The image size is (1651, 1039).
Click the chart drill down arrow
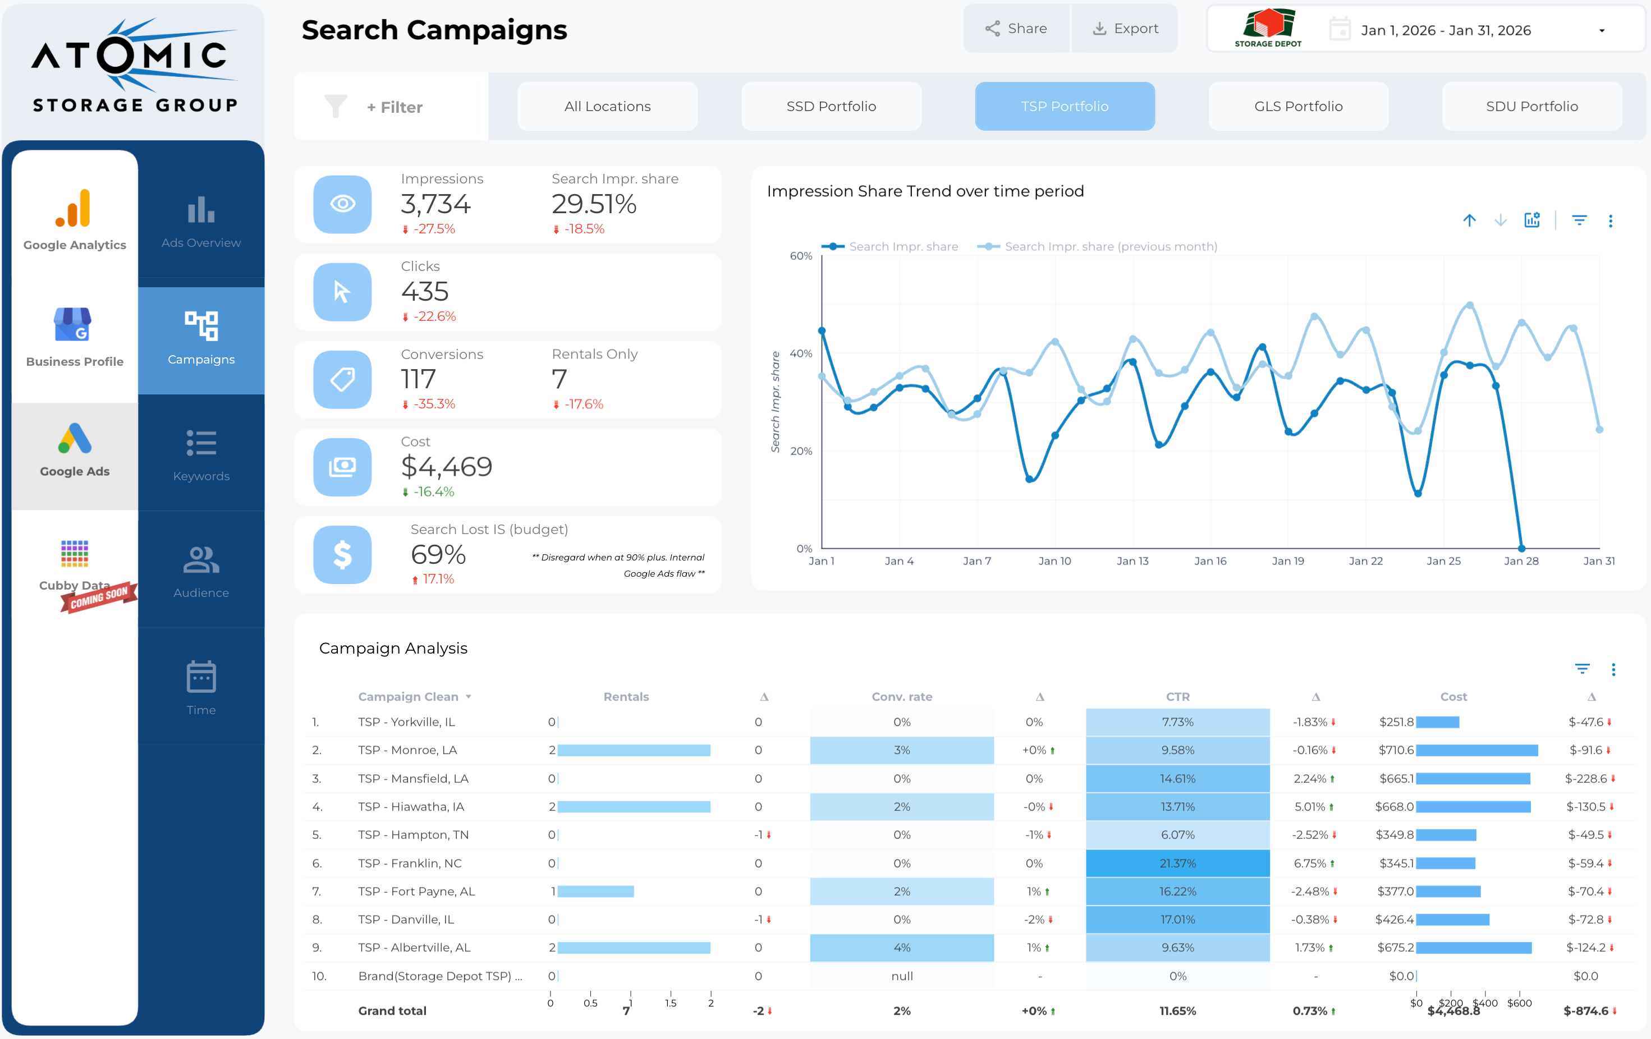tap(1500, 220)
